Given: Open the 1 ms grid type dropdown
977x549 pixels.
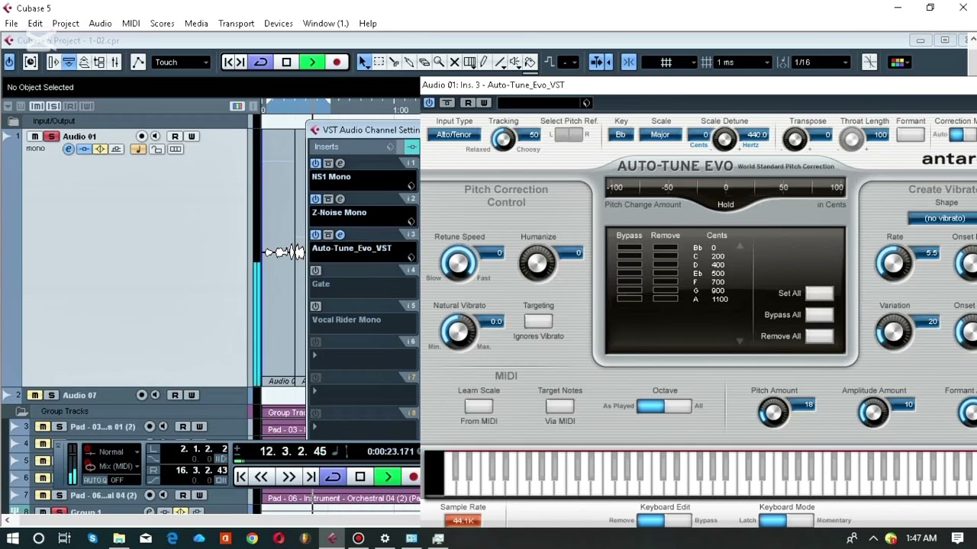Looking at the screenshot, I should [x=743, y=63].
